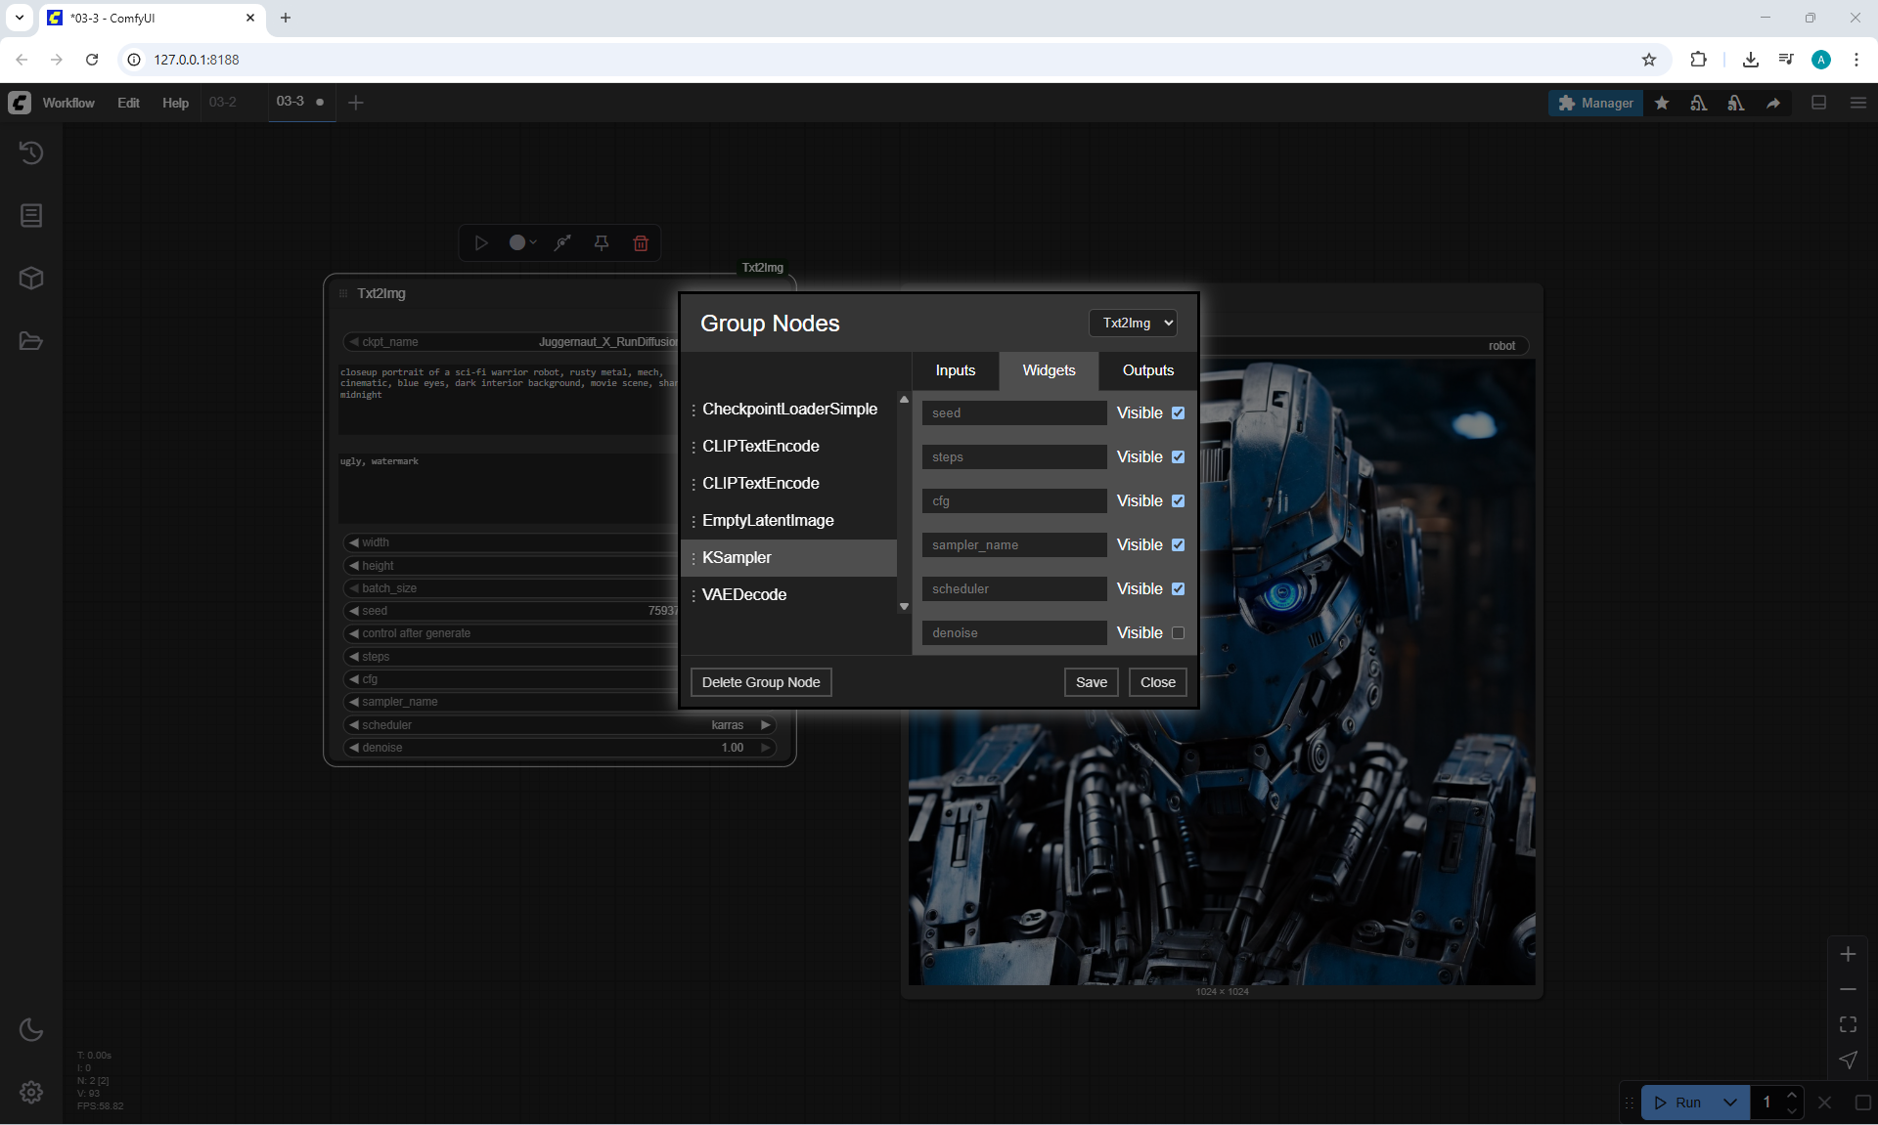
Task: Click the fit view icon
Action: point(1848,1024)
